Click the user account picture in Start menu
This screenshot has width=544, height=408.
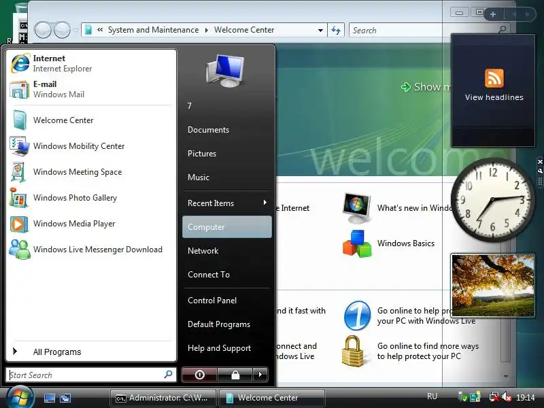[x=225, y=71]
